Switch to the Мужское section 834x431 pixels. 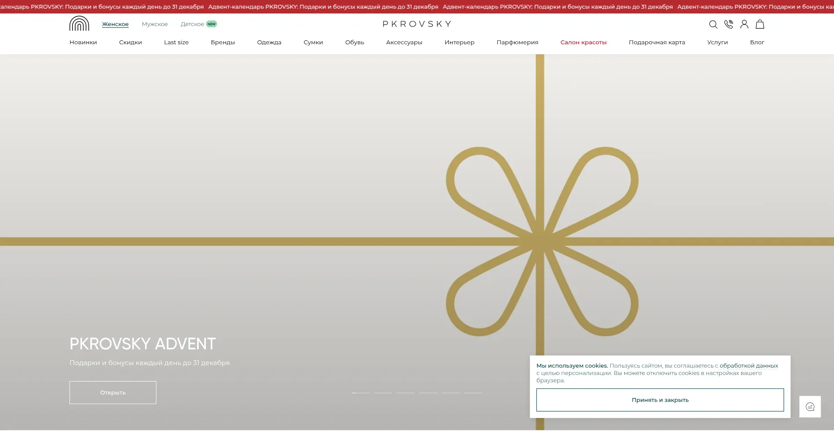coord(155,24)
